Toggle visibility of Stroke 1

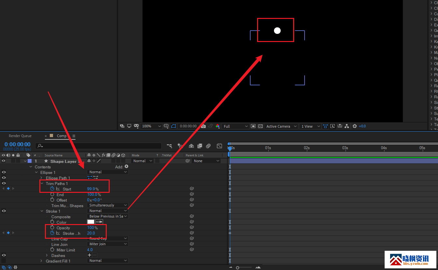(4, 211)
